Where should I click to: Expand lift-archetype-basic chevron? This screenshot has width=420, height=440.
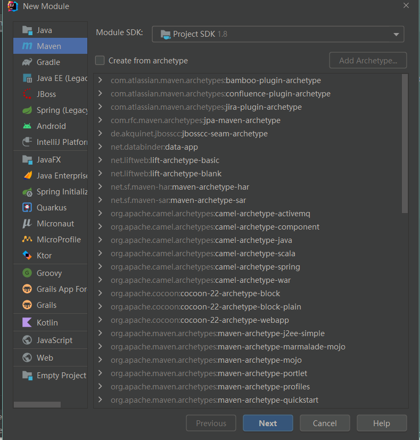tap(100, 160)
